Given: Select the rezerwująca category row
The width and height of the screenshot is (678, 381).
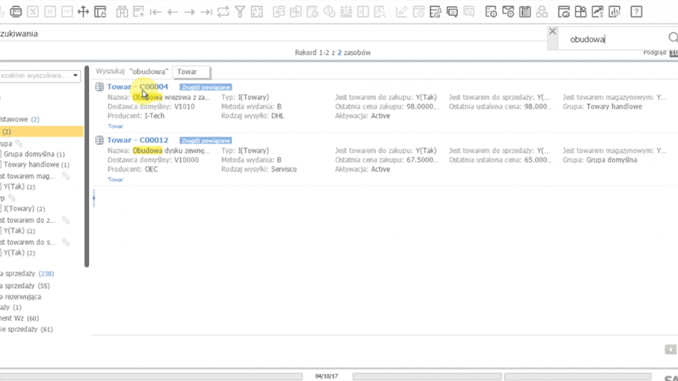Looking at the screenshot, I should 21,297.
